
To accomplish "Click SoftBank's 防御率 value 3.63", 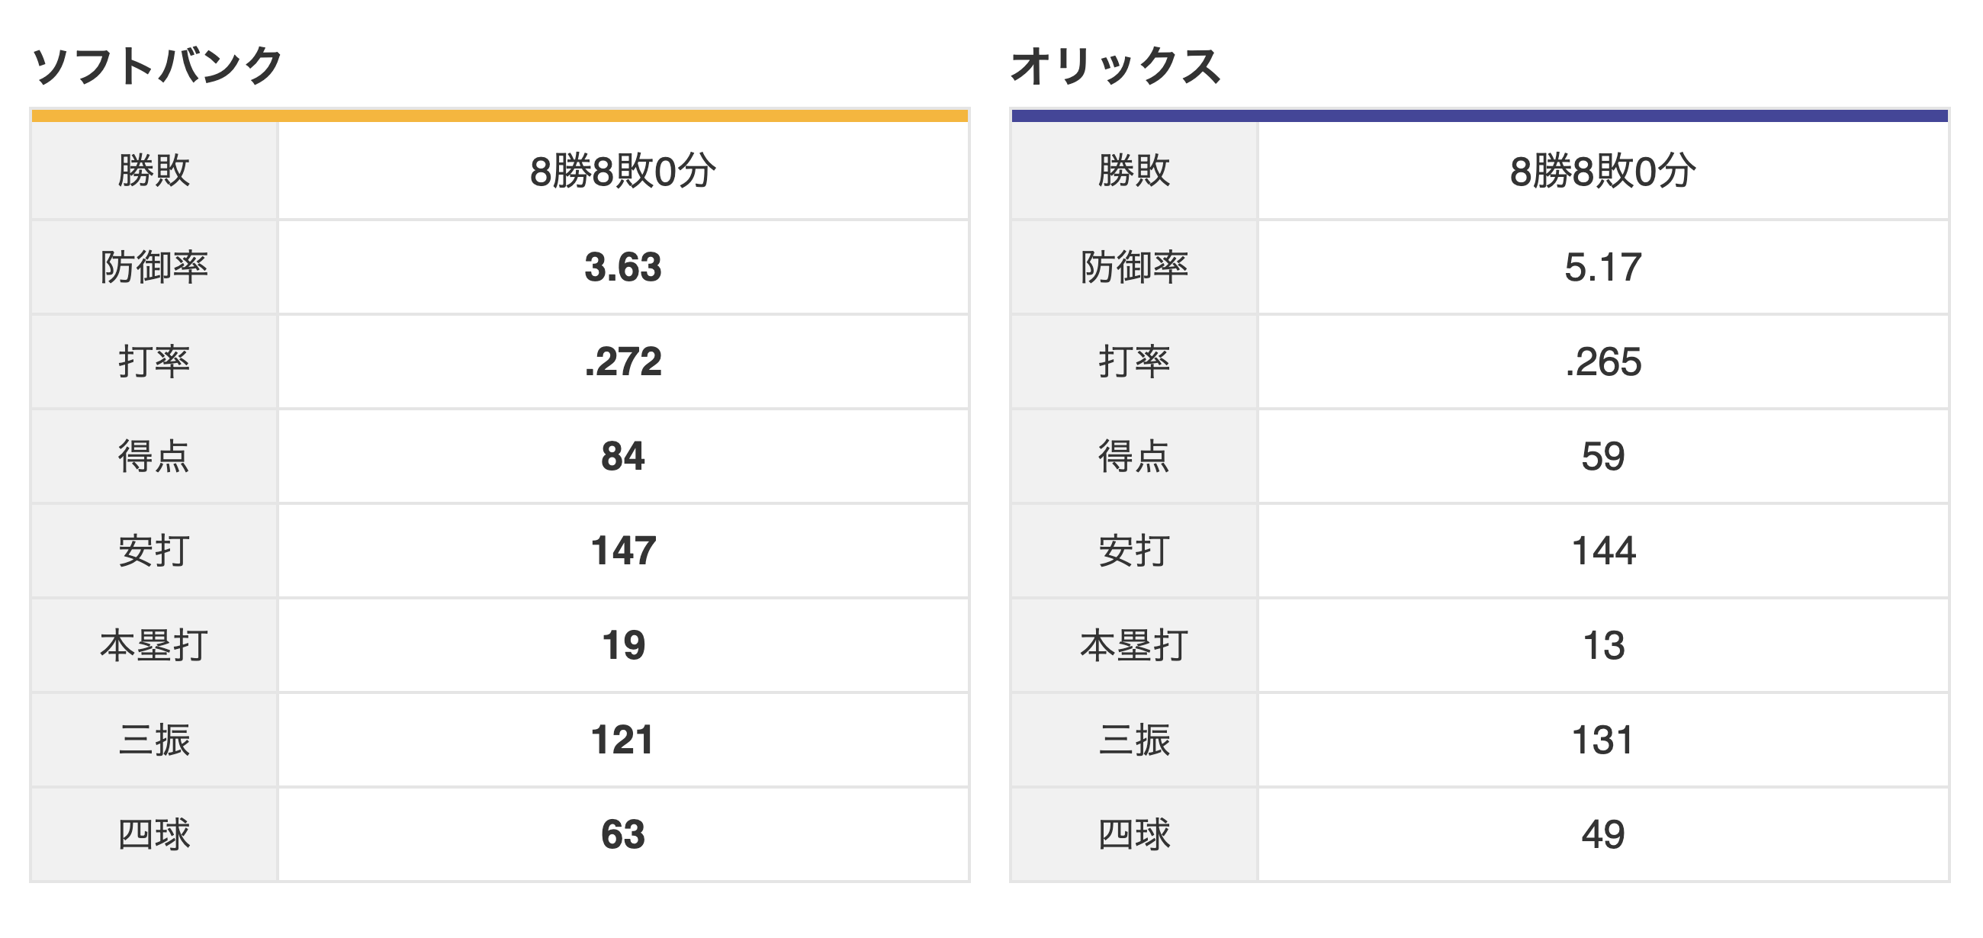I will [623, 267].
